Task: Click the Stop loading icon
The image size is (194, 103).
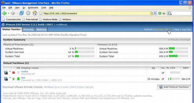Action: tap(28, 13)
